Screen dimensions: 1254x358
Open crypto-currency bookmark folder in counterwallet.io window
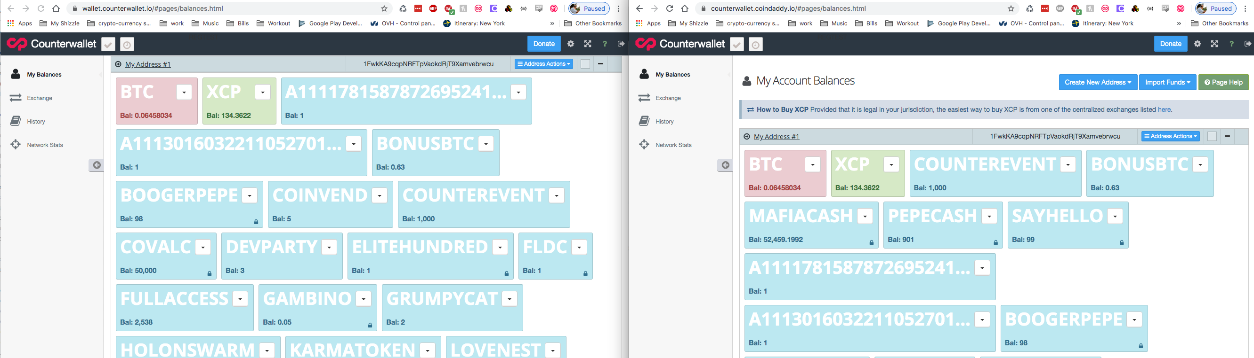pyautogui.click(x=119, y=23)
